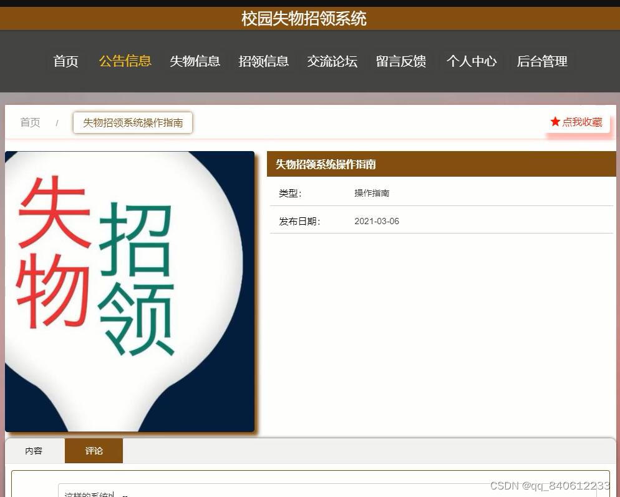
Task: Open the 后台管理 admin panel
Action: coord(541,61)
